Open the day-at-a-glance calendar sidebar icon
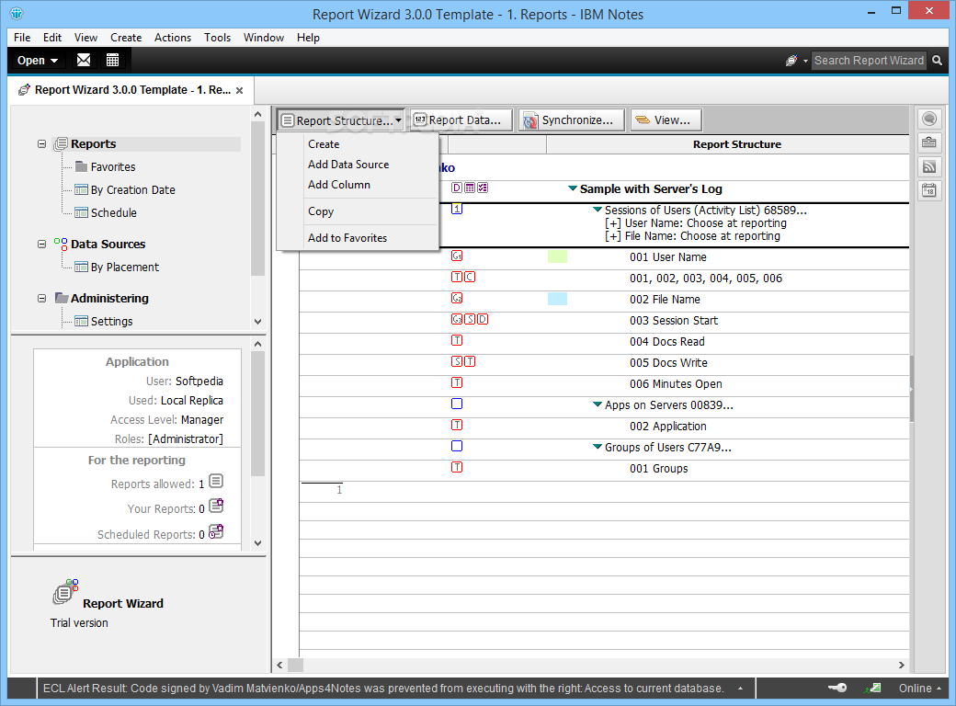 click(929, 191)
